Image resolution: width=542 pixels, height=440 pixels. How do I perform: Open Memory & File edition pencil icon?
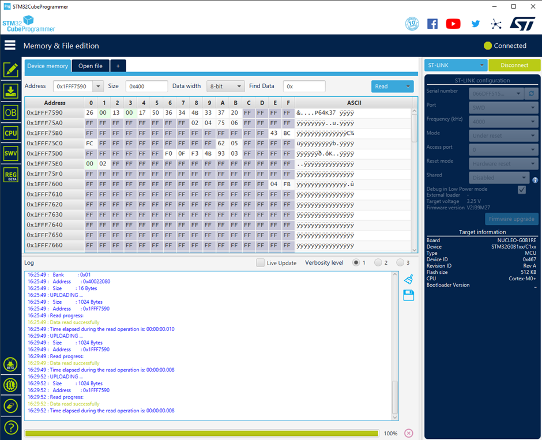pyautogui.click(x=11, y=70)
